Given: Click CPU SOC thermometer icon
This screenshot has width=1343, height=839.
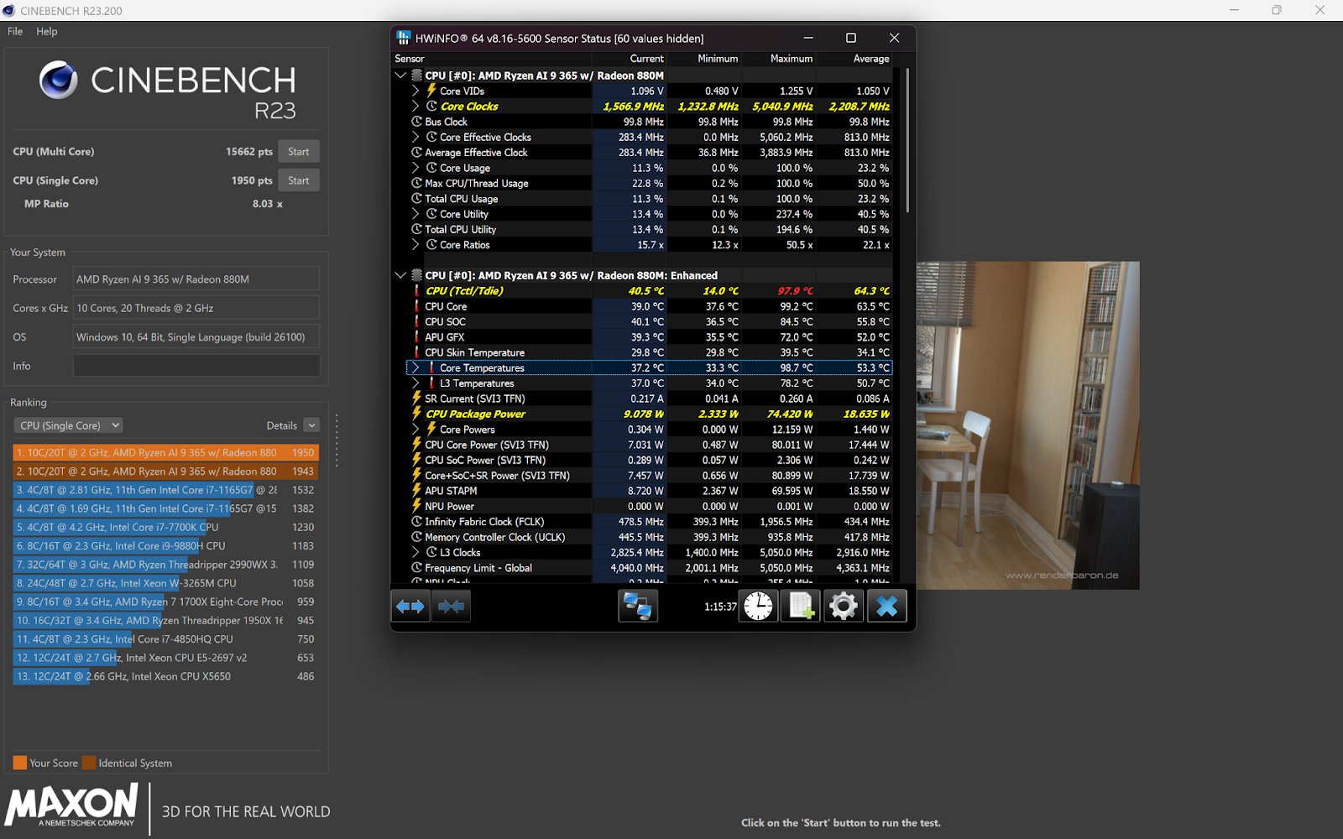Looking at the screenshot, I should pyautogui.click(x=416, y=321).
